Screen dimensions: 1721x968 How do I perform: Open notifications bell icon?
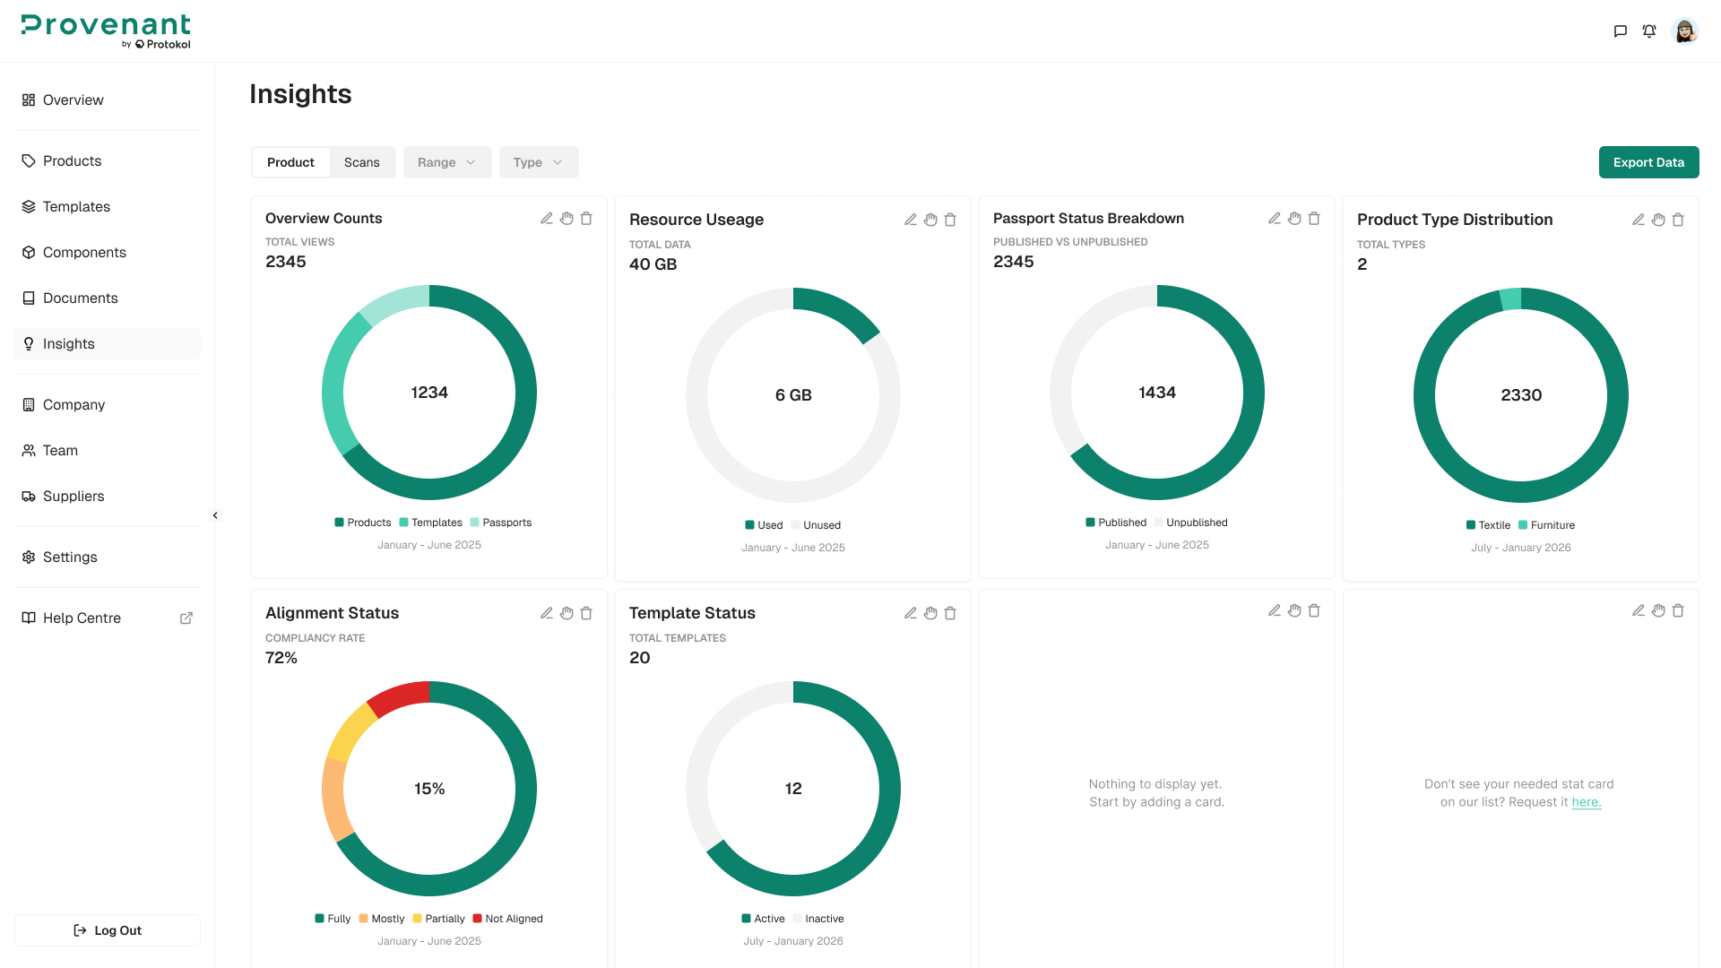pos(1649,31)
